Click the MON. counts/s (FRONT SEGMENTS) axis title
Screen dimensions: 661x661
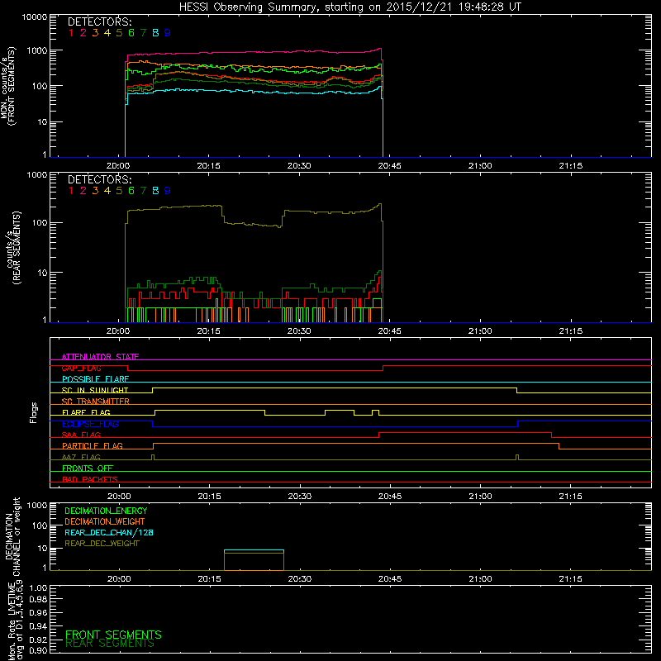pyautogui.click(x=7, y=86)
